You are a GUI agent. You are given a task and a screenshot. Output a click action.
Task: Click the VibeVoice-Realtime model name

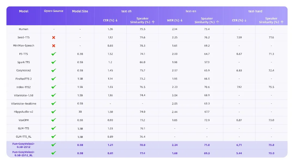click(x=24, y=104)
